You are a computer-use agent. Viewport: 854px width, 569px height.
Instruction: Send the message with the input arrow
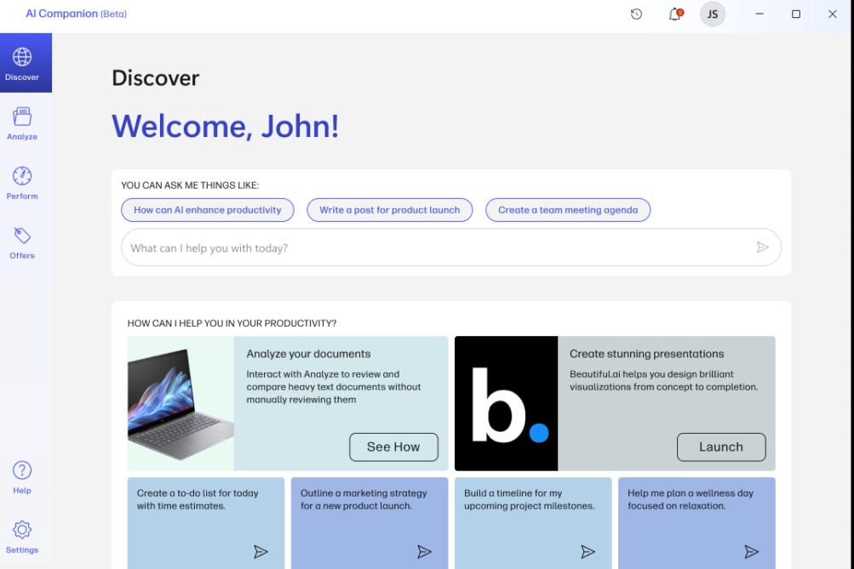click(763, 248)
